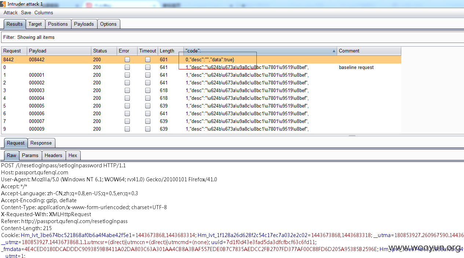The height and width of the screenshot is (258, 464).
Task: Switch to the Options tab
Action: [108, 24]
